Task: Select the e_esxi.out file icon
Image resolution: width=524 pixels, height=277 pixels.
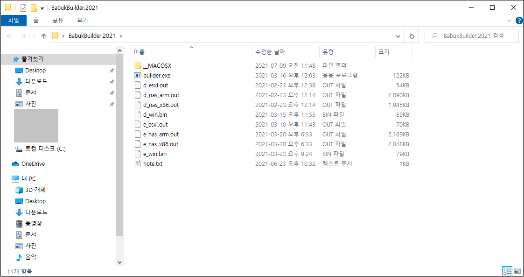Action: click(x=138, y=124)
